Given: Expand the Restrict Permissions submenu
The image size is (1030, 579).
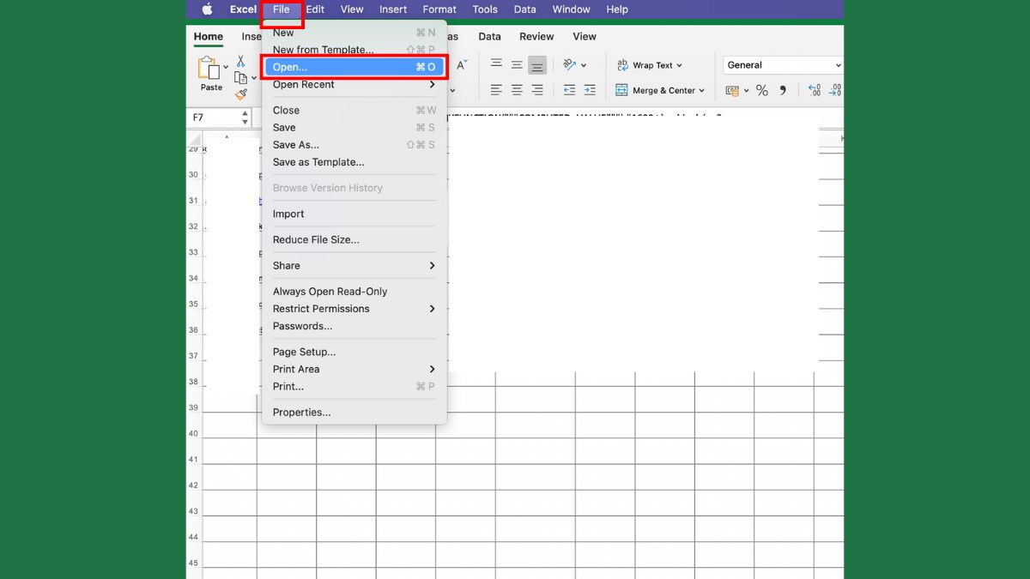Looking at the screenshot, I should click(354, 309).
